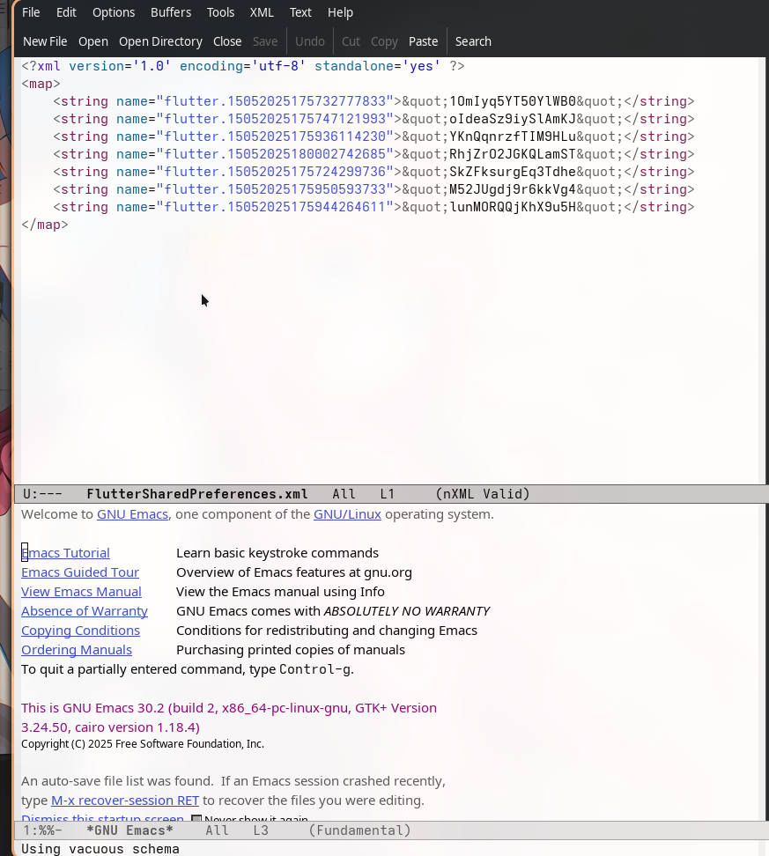769x856 pixels.
Task: Open the Buffers menu
Action: [x=170, y=12]
